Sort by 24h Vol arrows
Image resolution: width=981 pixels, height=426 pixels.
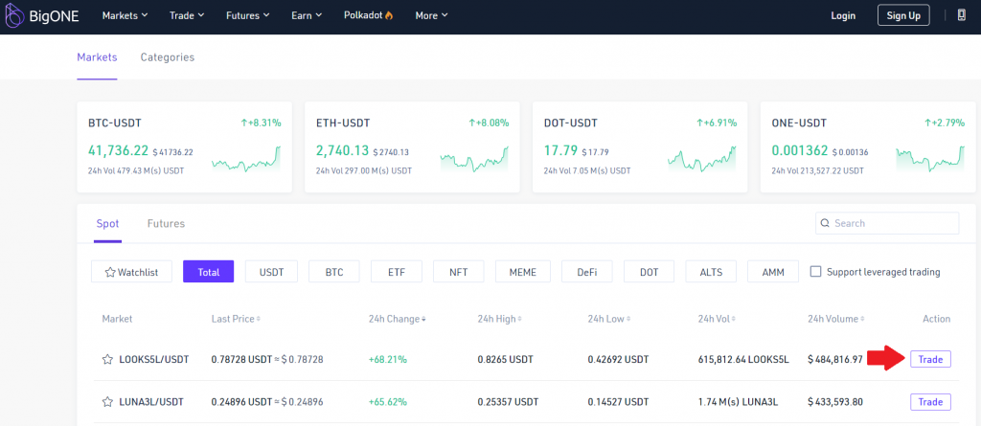(733, 319)
